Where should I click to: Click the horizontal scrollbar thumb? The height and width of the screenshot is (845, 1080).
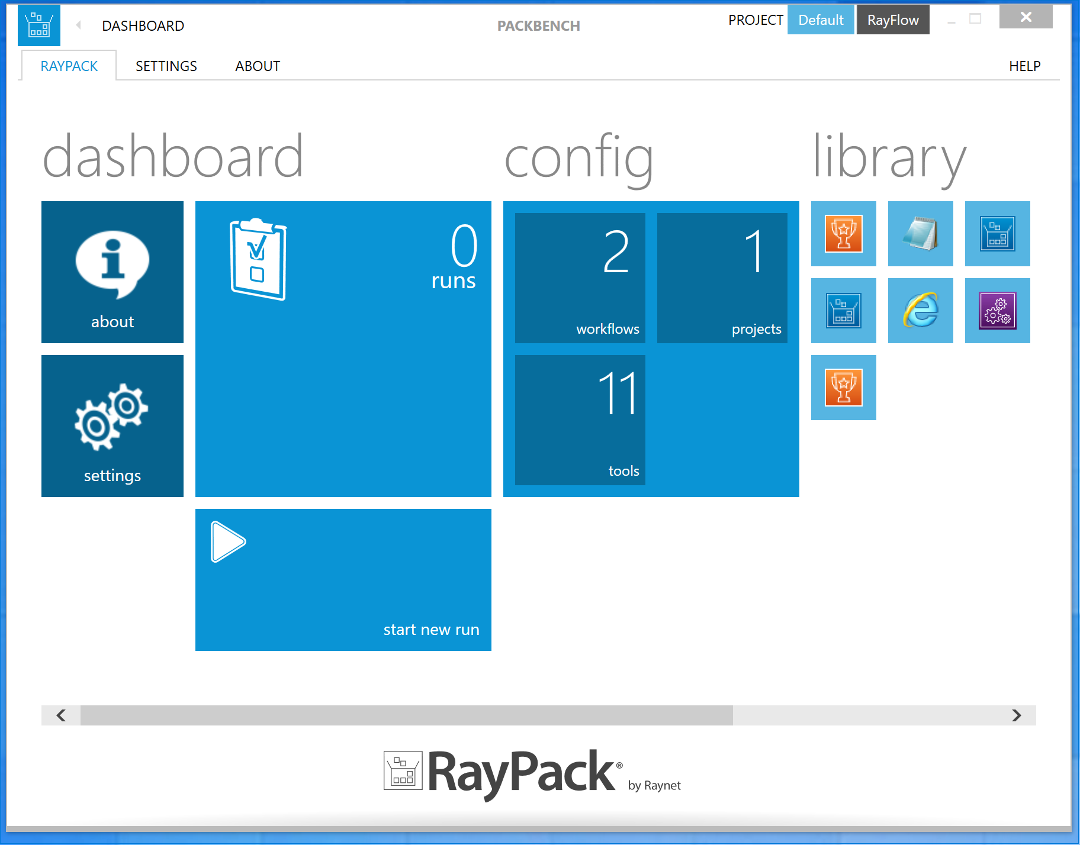[x=407, y=715]
